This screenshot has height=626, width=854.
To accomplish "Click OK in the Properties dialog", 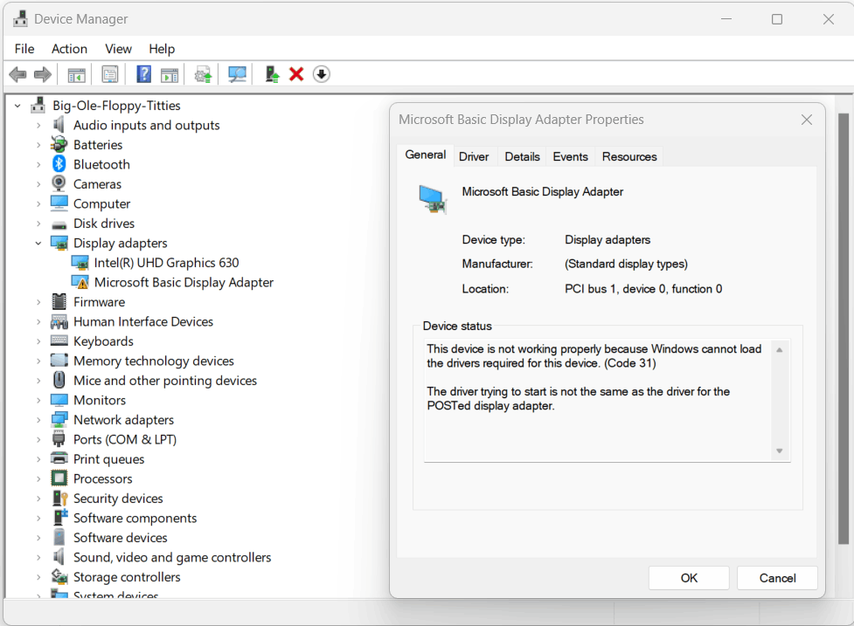I will tap(689, 578).
